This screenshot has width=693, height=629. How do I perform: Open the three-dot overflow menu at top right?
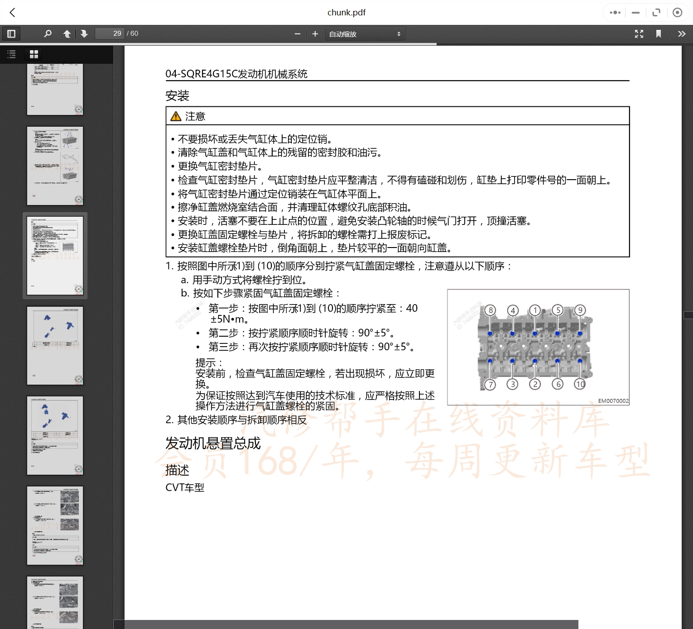[615, 12]
